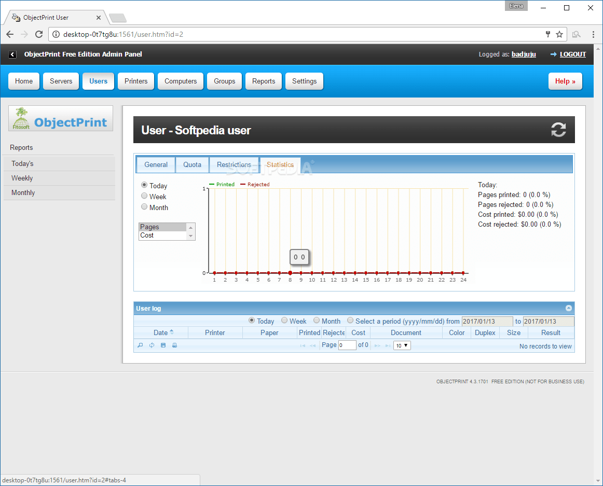Open the Chrome menu dots
The width and height of the screenshot is (603, 486).
[x=593, y=34]
